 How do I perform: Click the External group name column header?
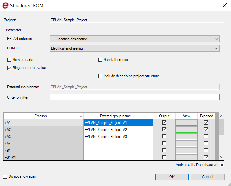click(118, 116)
